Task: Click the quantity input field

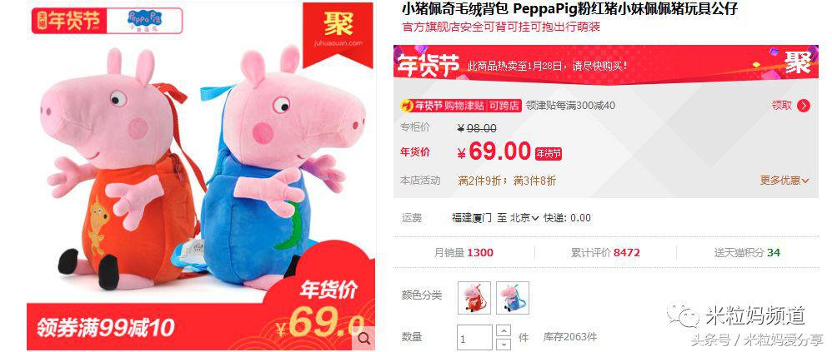Action: 474,338
